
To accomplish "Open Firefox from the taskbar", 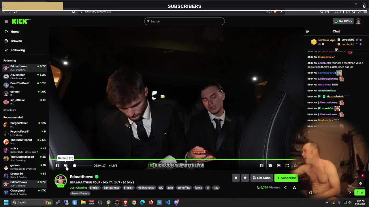I will point(151,202).
